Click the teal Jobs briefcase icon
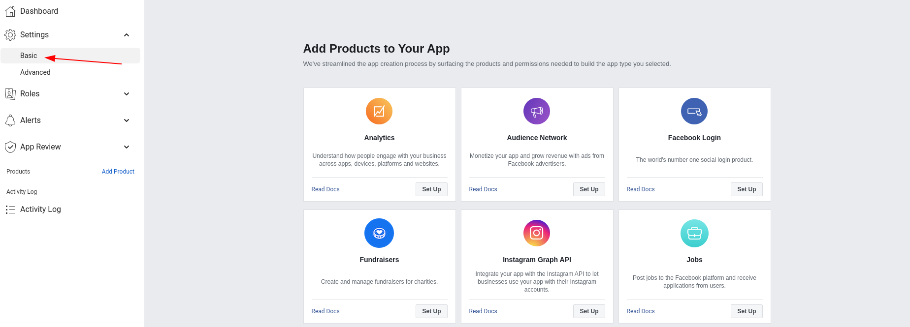 pyautogui.click(x=694, y=233)
